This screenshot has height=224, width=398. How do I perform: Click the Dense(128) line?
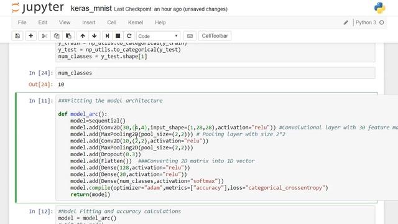pos(130,167)
